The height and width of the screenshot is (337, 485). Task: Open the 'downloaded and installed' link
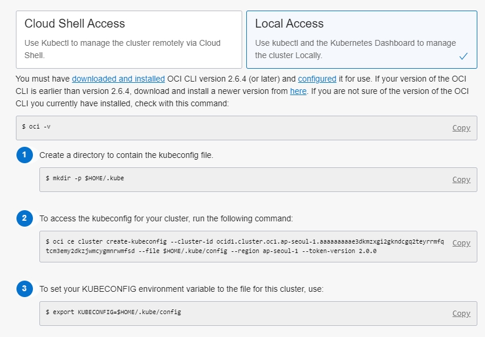(118, 79)
